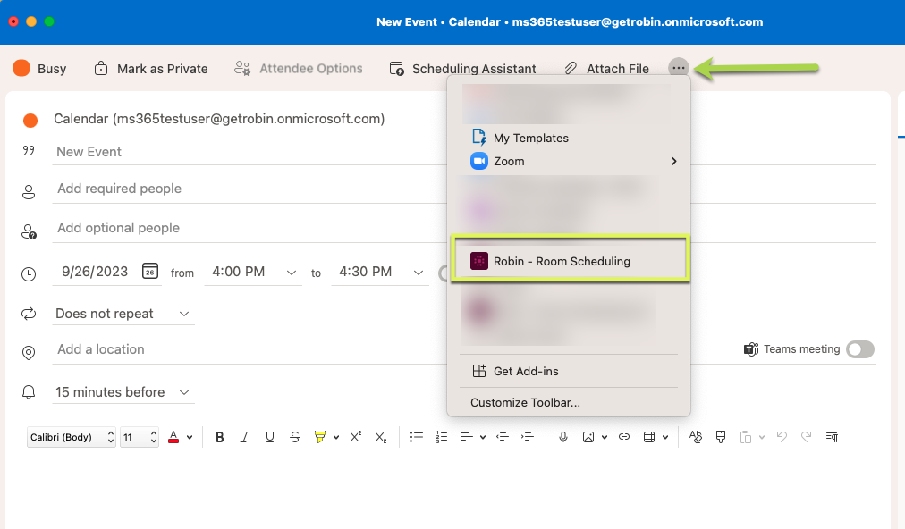
Task: Open the Calibri (Body) font dropdown
Action: pyautogui.click(x=72, y=437)
